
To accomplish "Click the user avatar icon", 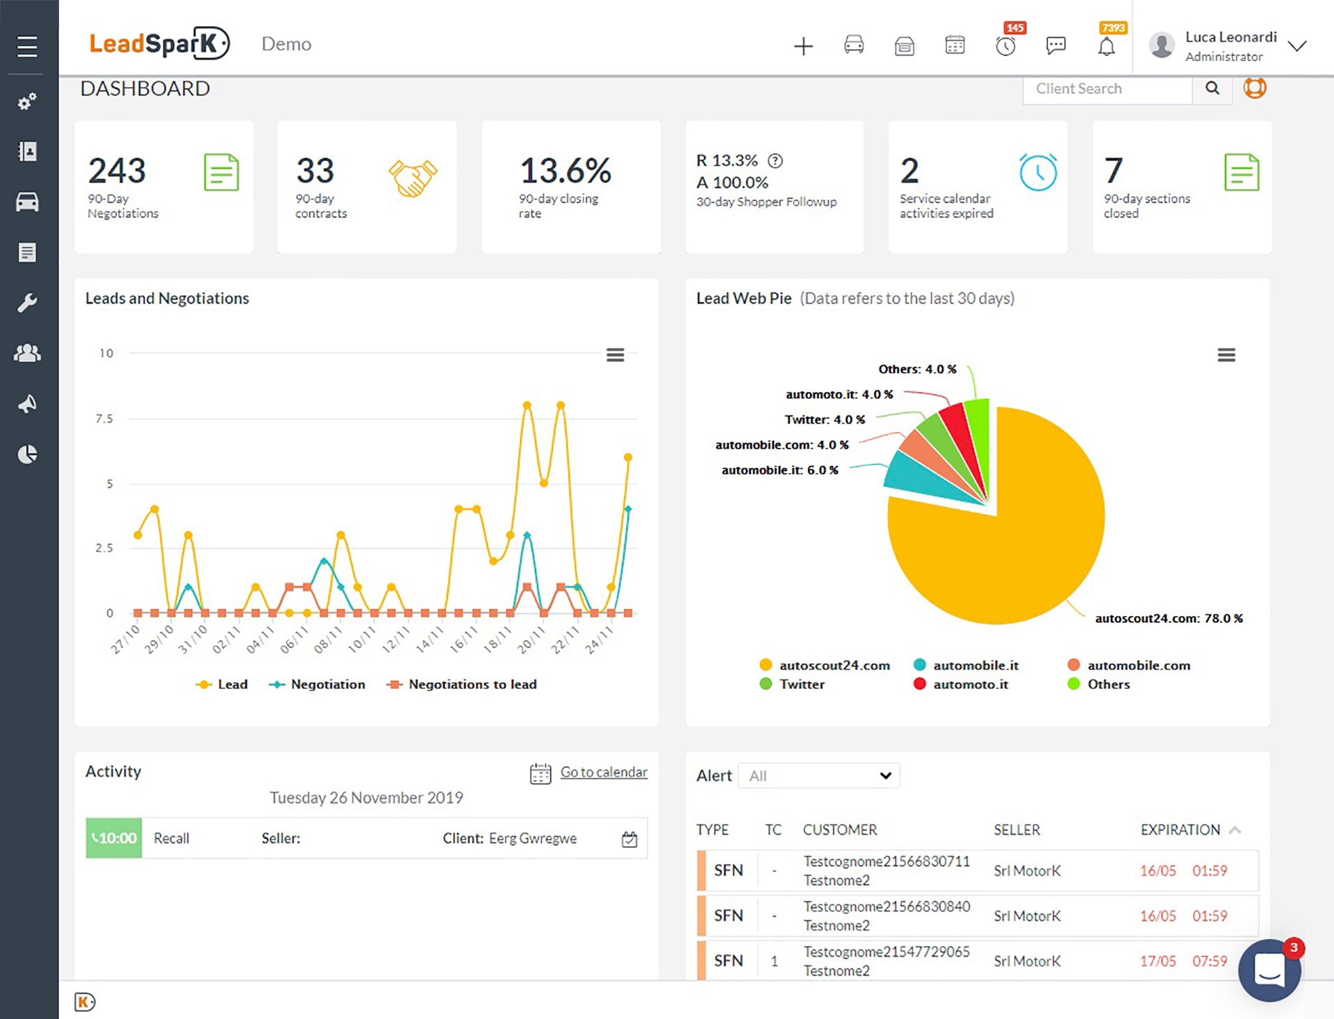I will tap(1162, 46).
